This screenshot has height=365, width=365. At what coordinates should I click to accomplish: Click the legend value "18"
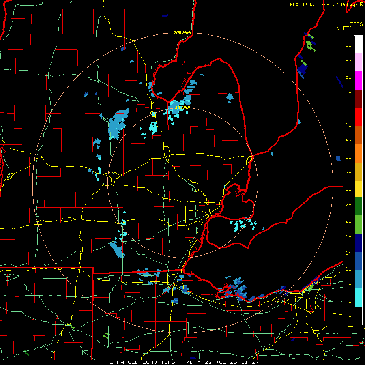coord(348,237)
